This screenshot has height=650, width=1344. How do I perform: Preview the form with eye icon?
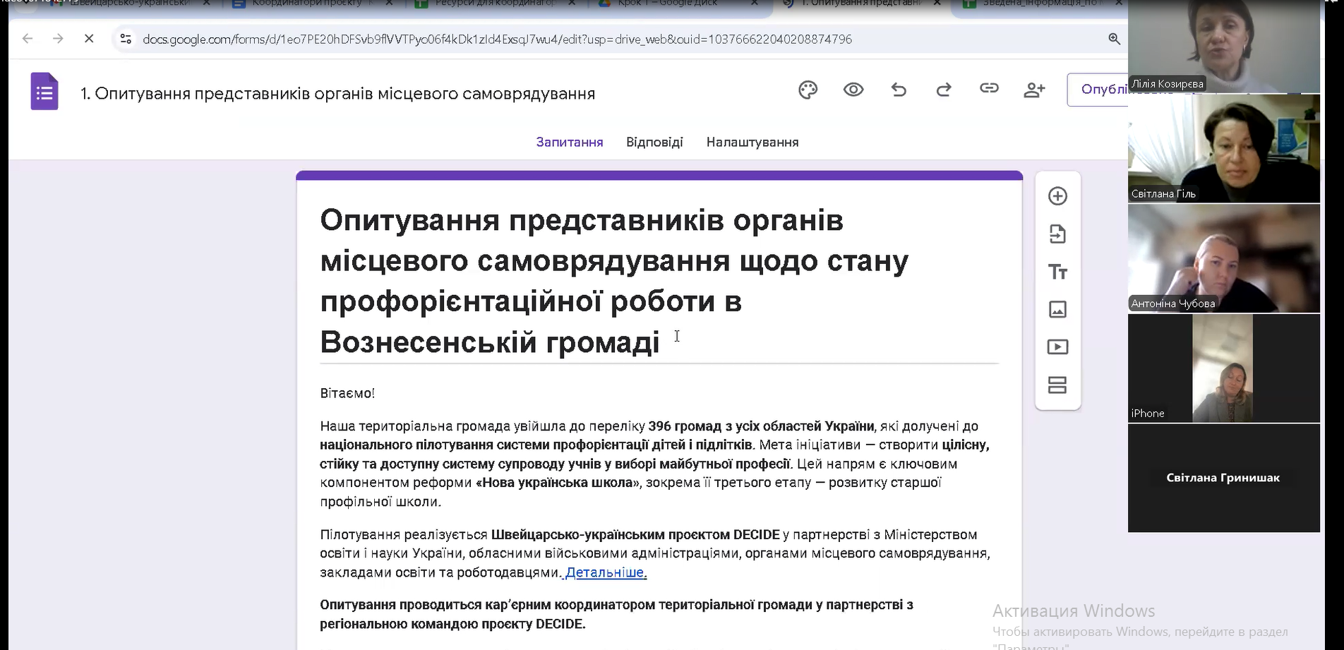pos(853,90)
